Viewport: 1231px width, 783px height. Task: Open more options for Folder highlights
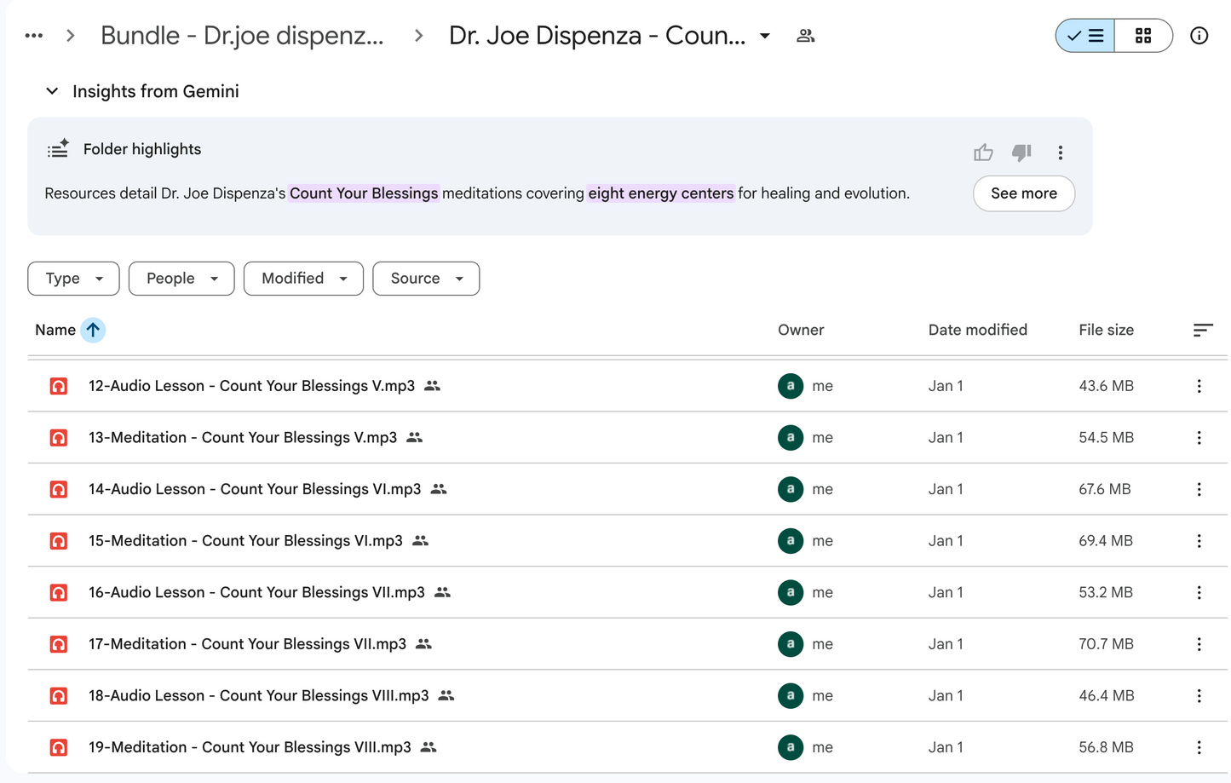pyautogui.click(x=1061, y=153)
